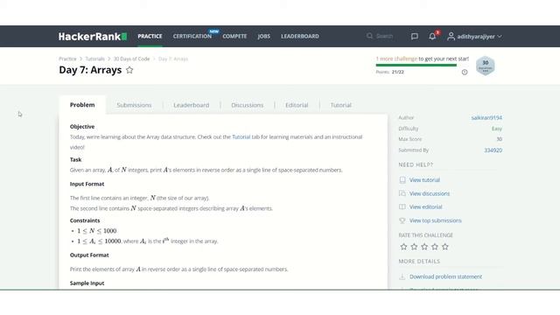Click the 1 more challenge link
Screen dimensions: 560x315
pos(396,59)
